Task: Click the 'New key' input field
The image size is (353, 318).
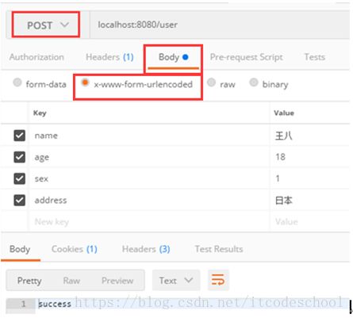Action: 149,221
